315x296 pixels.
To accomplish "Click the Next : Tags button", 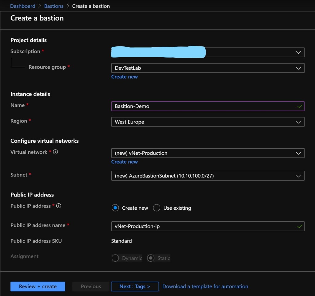I will [x=135, y=286].
